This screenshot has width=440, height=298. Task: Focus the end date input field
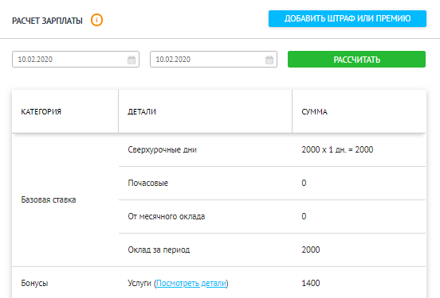[x=214, y=60]
